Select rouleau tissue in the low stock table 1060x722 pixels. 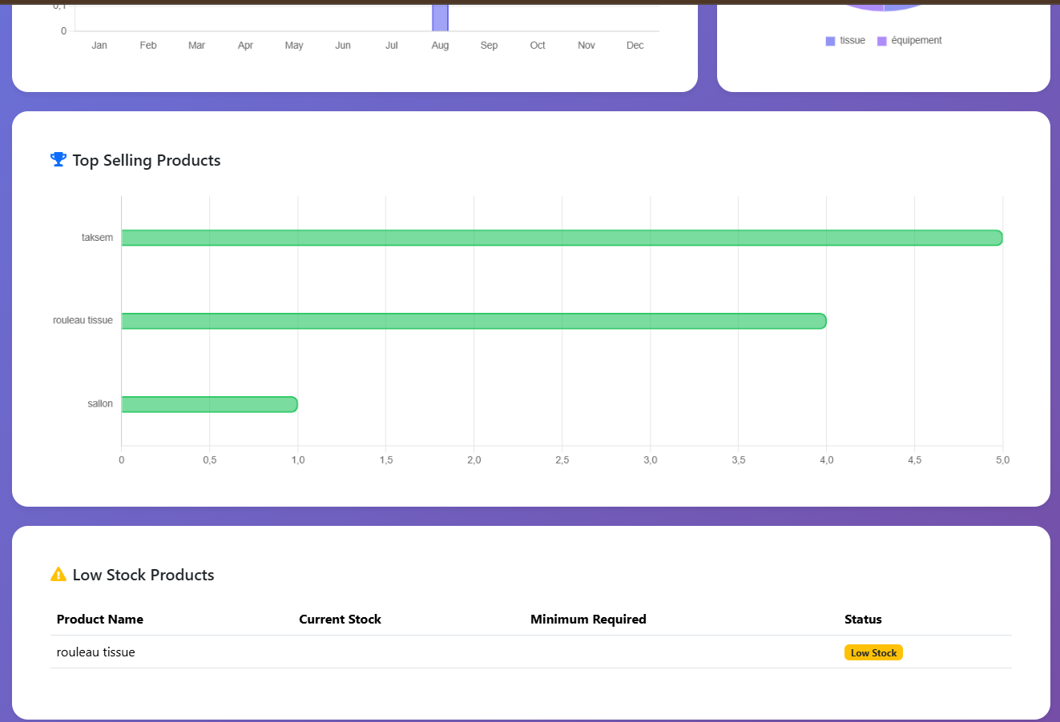coord(96,652)
